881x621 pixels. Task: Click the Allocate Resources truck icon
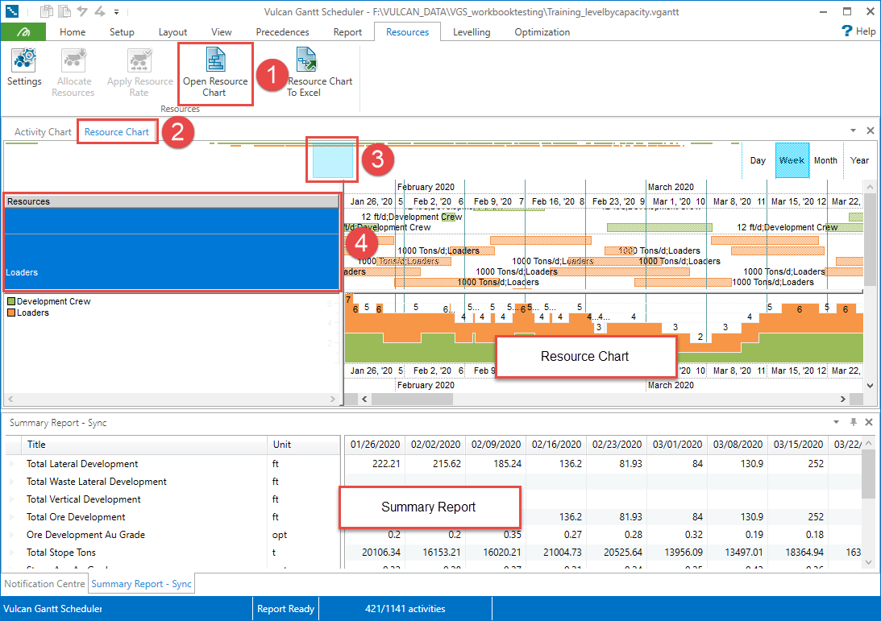click(73, 61)
